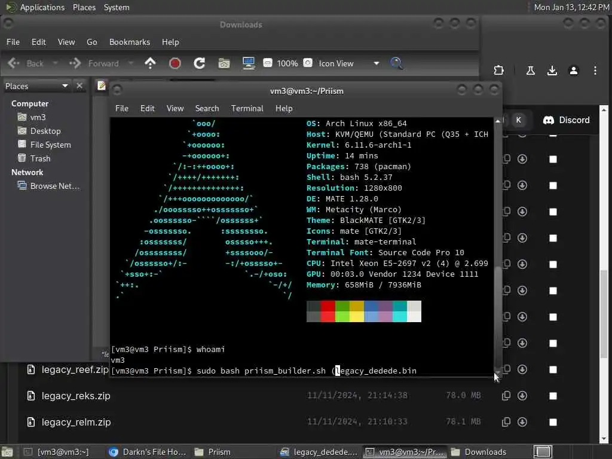Download legacy_reks.zip with its arrow icon
Viewport: 612px width, 459px height.
coord(522,396)
